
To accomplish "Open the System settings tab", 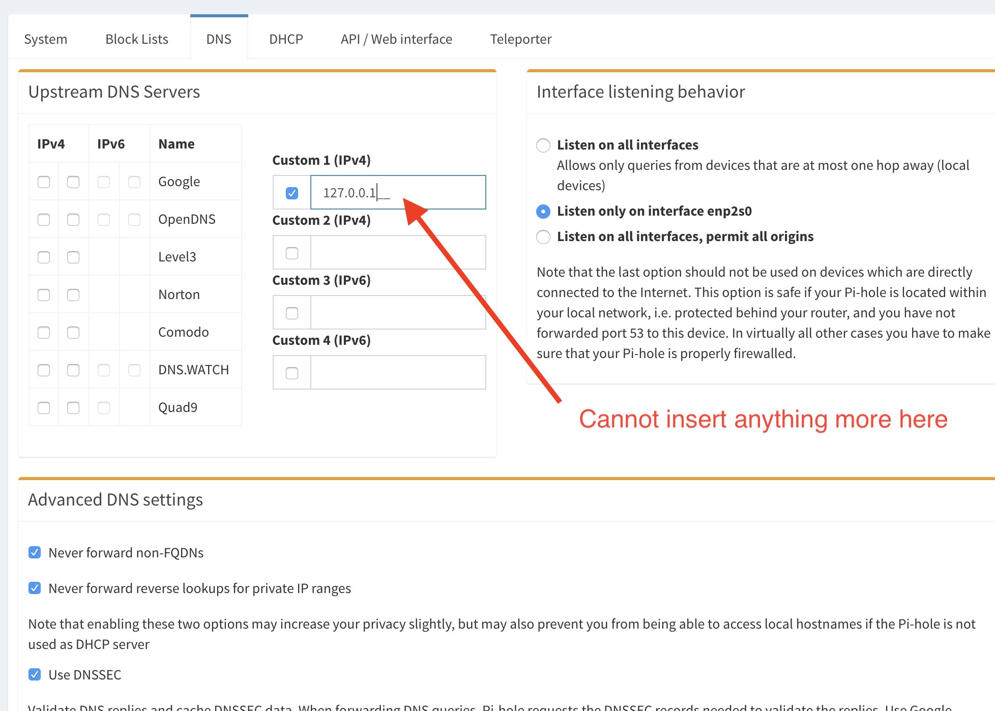I will (x=46, y=39).
